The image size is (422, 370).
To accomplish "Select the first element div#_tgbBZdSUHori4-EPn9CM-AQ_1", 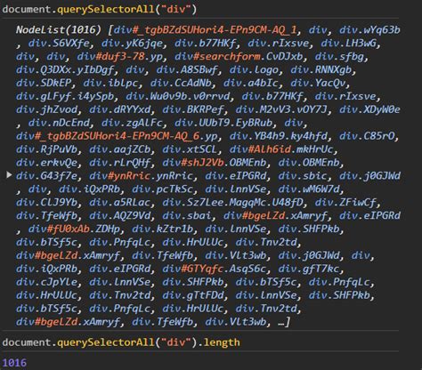I will 205,29.
